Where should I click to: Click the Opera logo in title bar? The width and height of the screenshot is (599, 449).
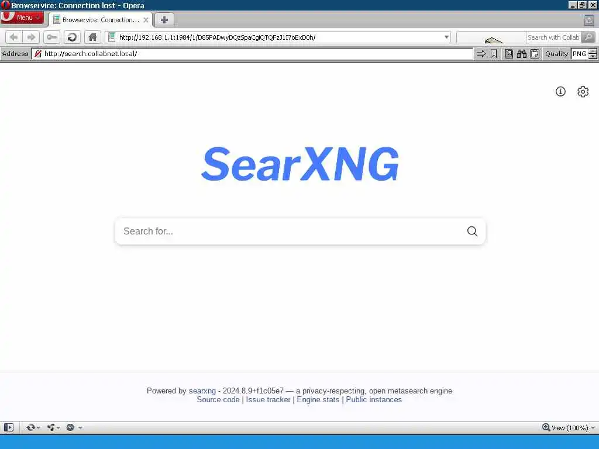click(x=5, y=5)
